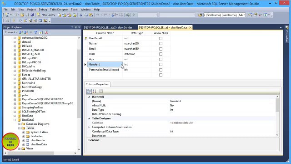Screen dimensions: 291x164
Task: Click Object Explorer vertical scrollbar
Action: click(x=79, y=84)
